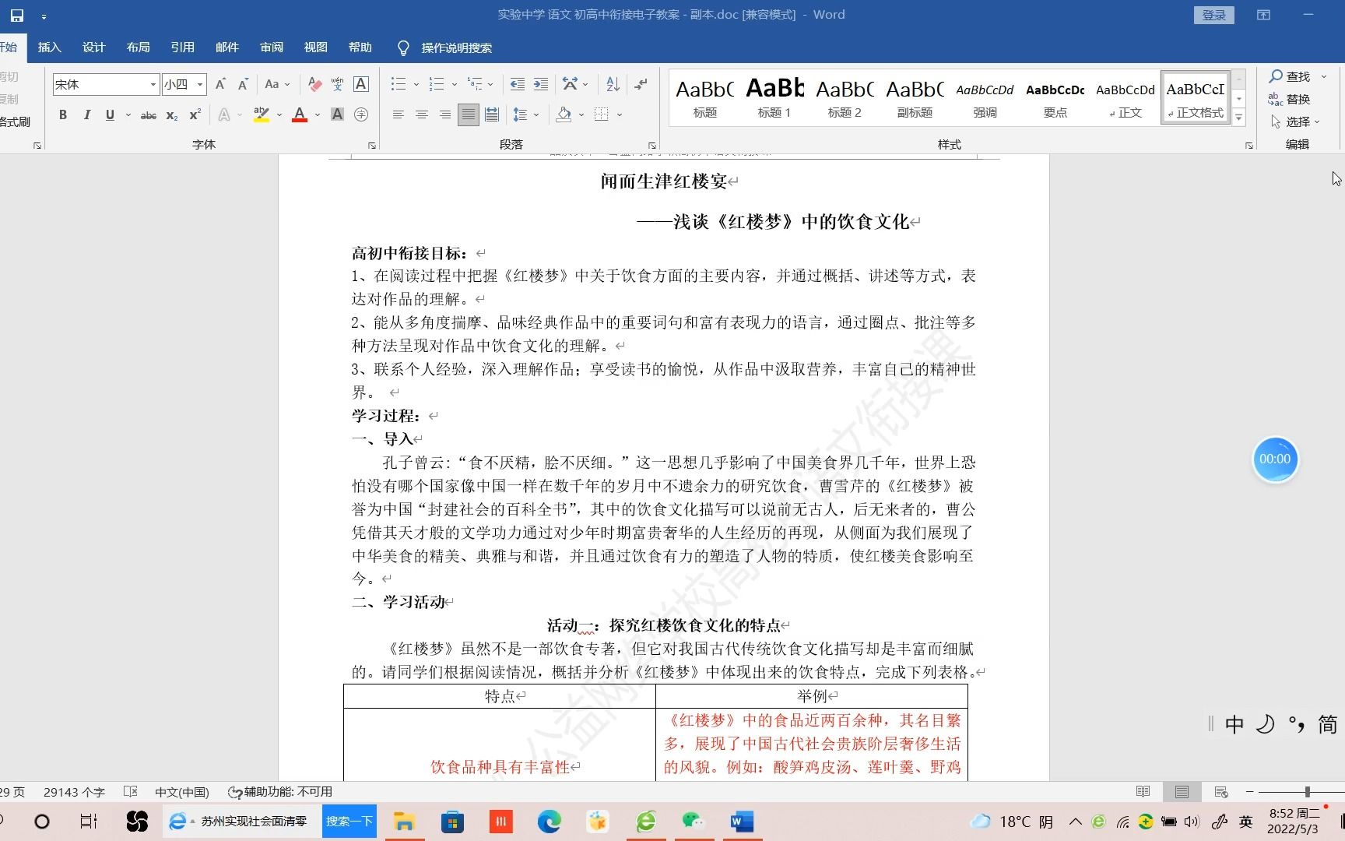
Task: Click the bullets list icon
Action: (x=399, y=84)
